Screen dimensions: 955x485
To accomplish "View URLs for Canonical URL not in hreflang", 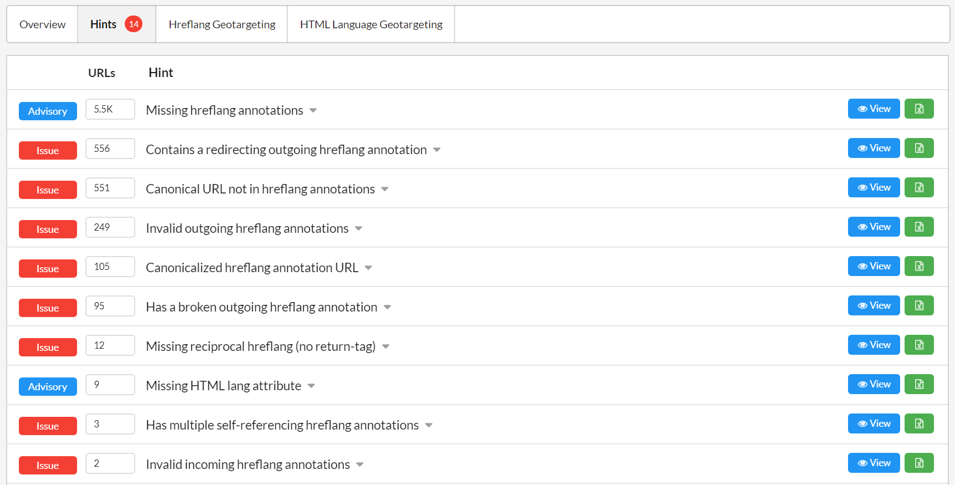I will pyautogui.click(x=874, y=187).
